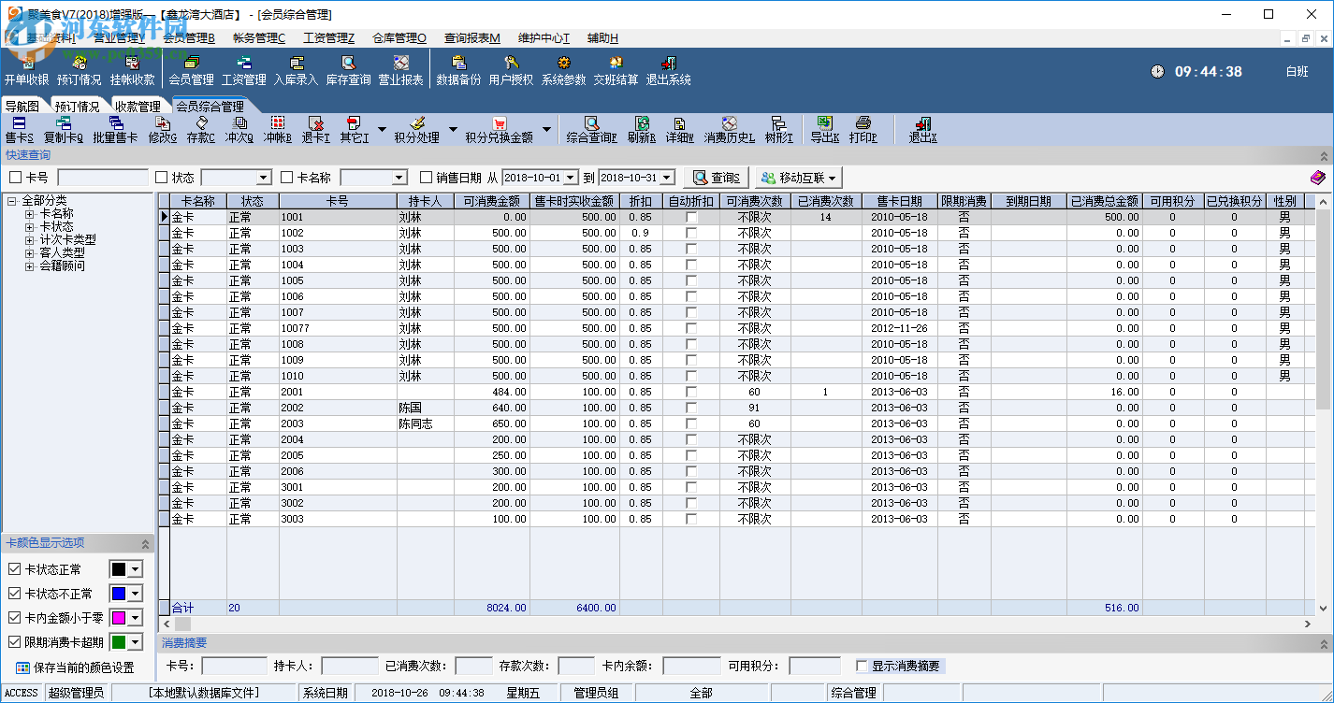The width and height of the screenshot is (1334, 703).
Task: Click the 数据备份 icon
Action: (x=458, y=70)
